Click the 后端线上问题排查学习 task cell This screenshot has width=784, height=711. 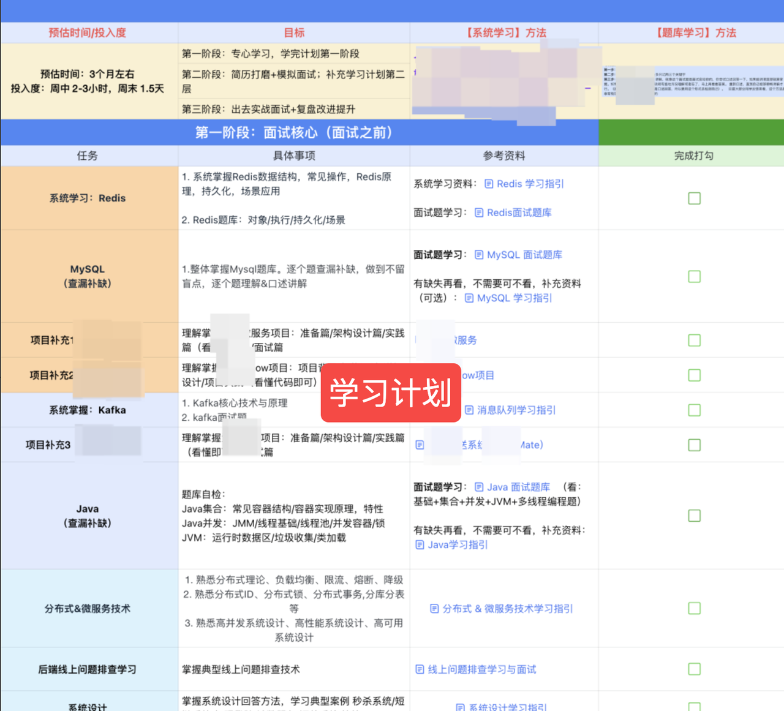[89, 669]
